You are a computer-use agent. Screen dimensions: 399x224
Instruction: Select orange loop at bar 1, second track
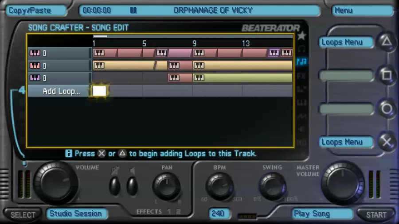[124, 66]
